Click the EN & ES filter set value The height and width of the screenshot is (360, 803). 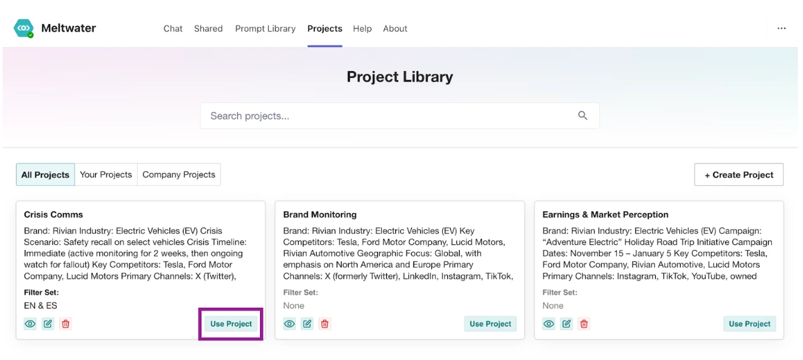41,306
